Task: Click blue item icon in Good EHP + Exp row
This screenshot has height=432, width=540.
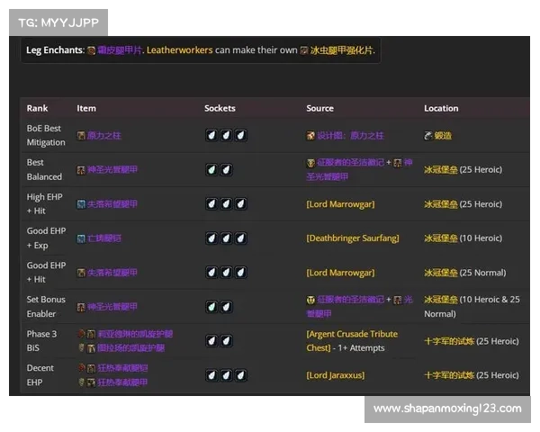Action: (x=81, y=238)
